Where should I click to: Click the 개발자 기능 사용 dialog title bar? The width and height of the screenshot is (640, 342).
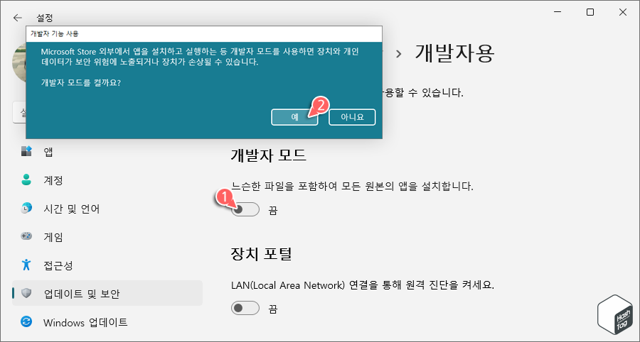point(204,33)
